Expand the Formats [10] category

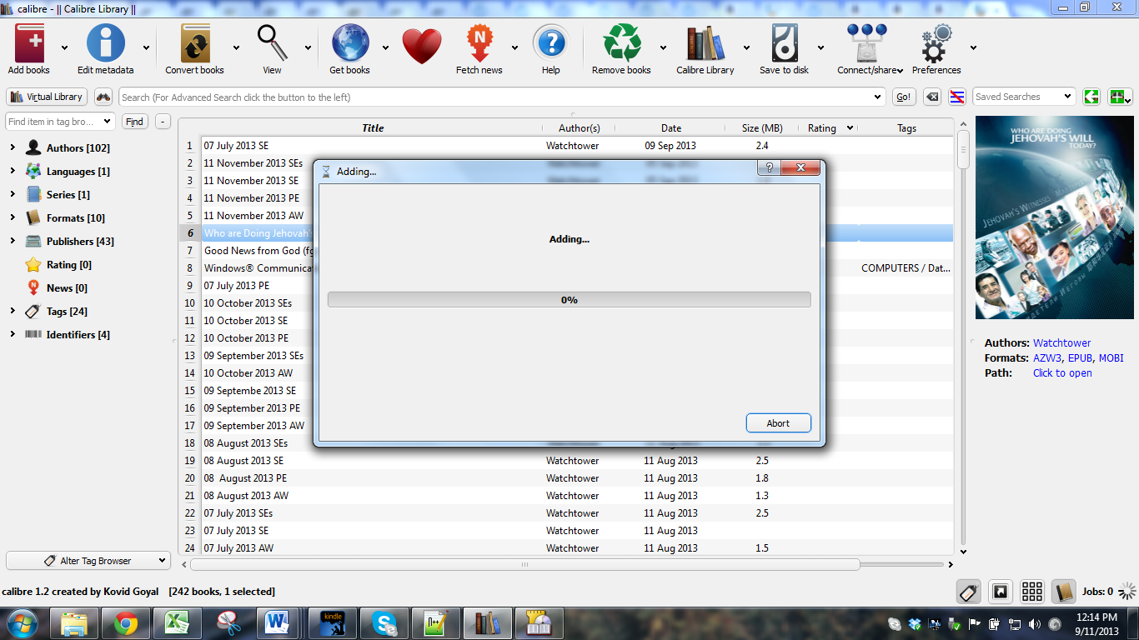click(x=13, y=218)
